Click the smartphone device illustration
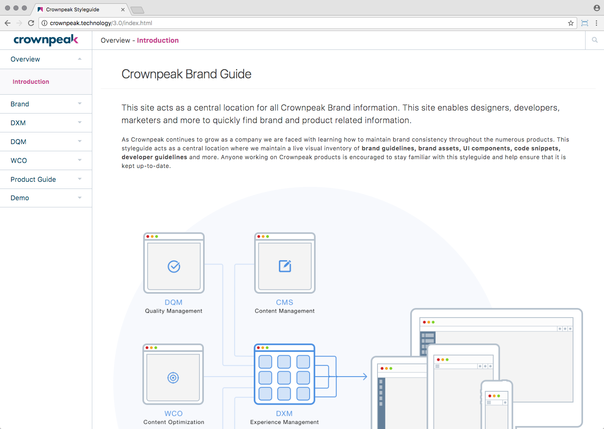The width and height of the screenshot is (604, 429). click(x=497, y=405)
